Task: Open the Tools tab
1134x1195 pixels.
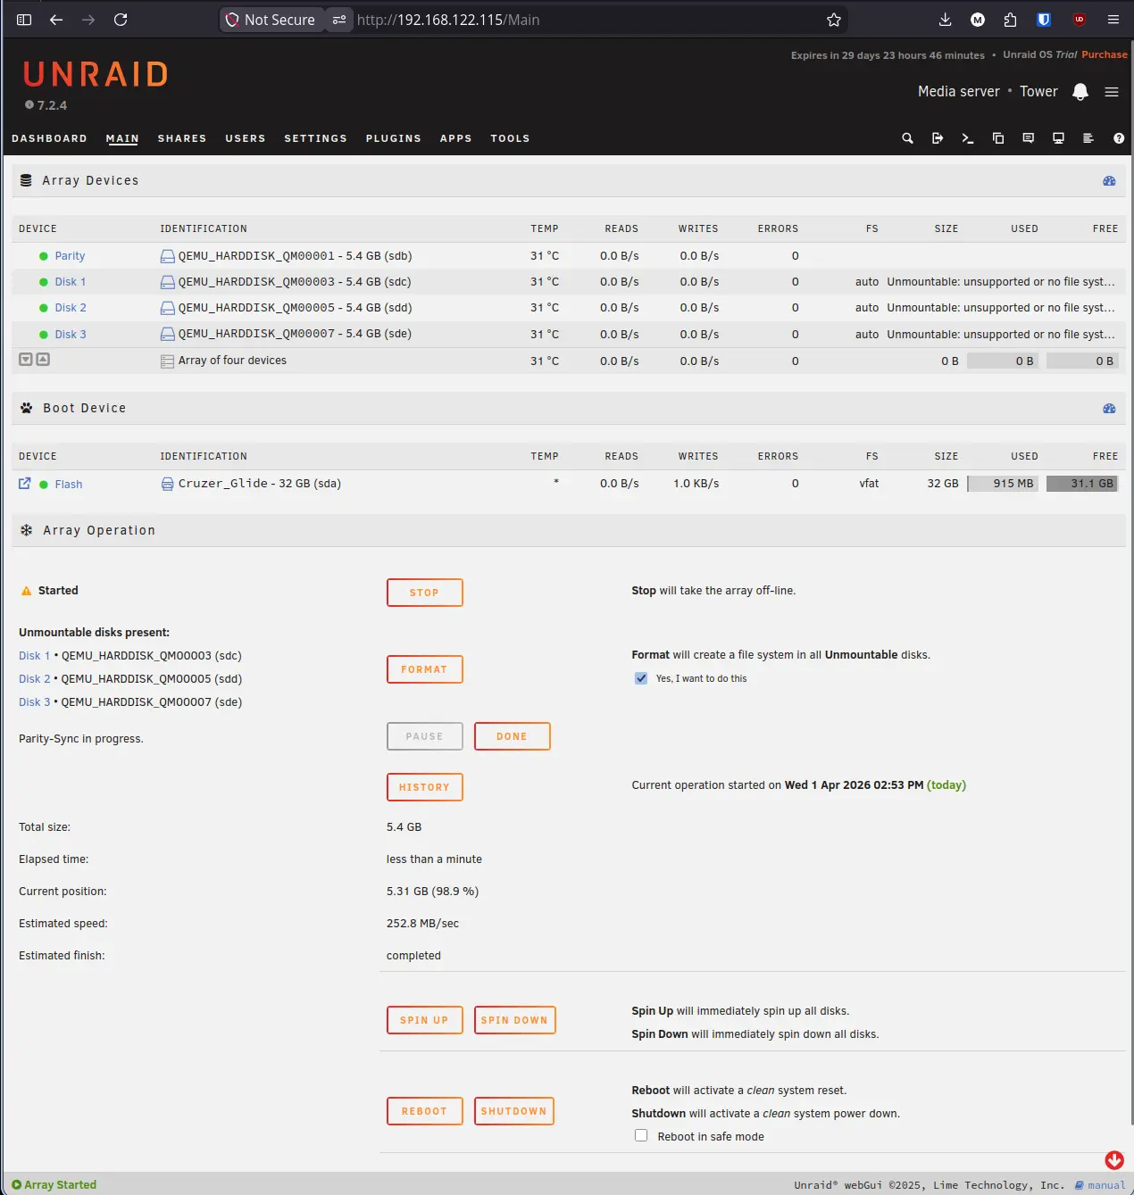Action: [510, 138]
